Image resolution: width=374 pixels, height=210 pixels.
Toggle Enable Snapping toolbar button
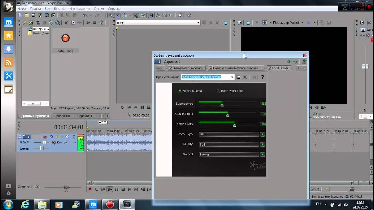click(111, 15)
